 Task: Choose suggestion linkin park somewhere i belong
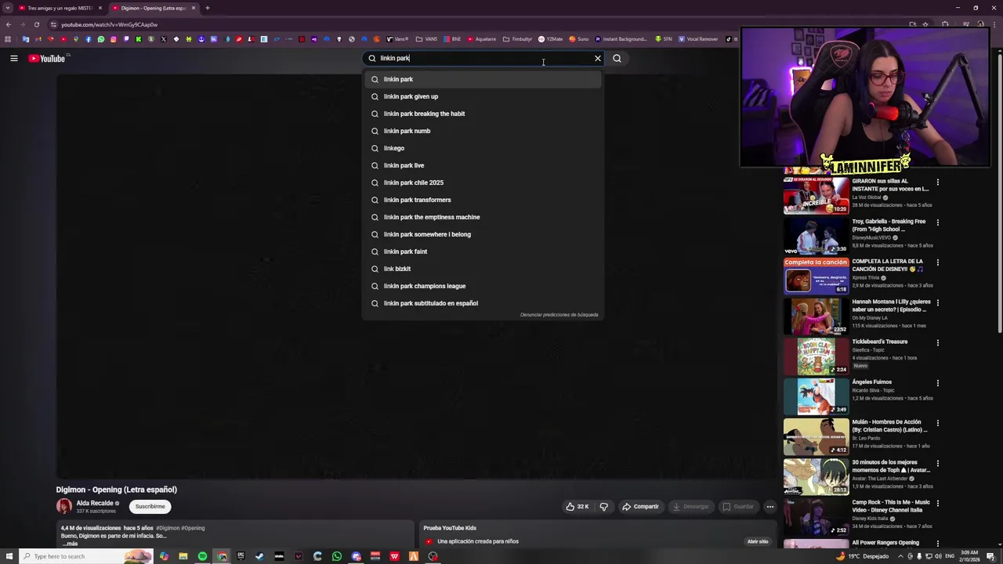[482, 234]
